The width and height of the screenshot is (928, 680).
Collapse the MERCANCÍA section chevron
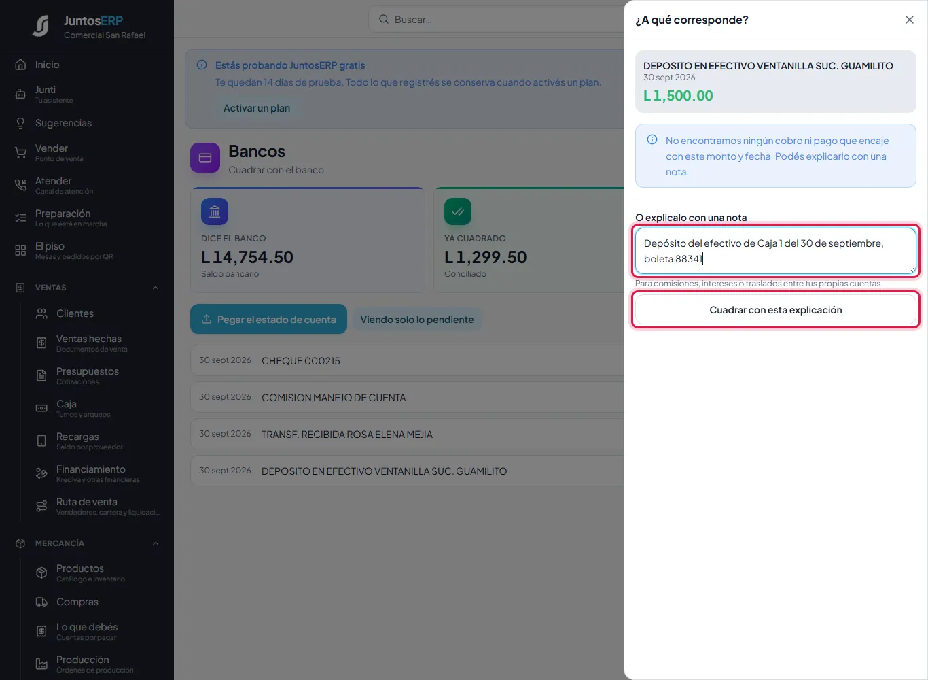(156, 543)
